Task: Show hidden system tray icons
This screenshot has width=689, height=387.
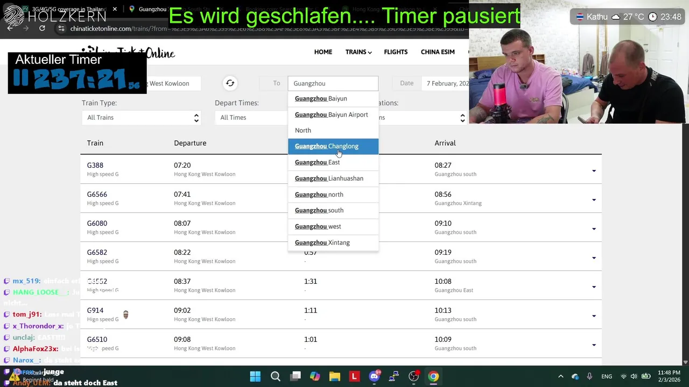Action: click(x=560, y=376)
